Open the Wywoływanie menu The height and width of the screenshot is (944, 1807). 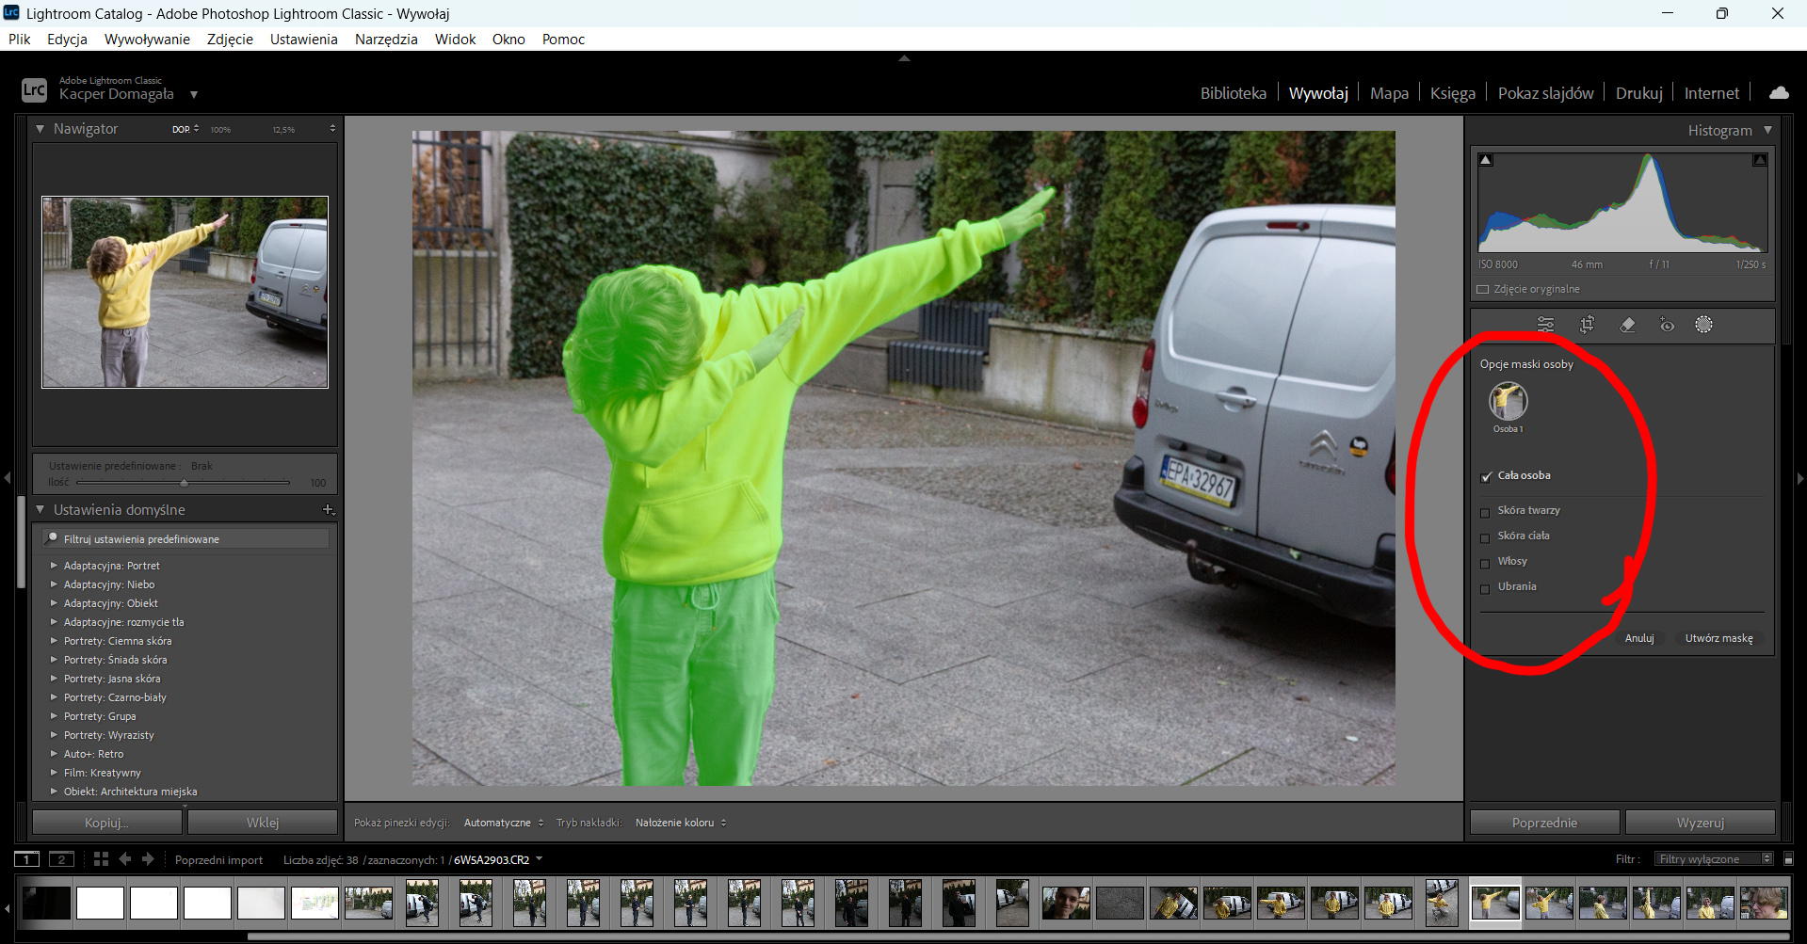[147, 39]
